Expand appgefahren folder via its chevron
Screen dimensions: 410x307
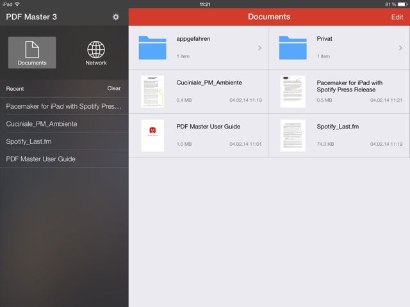[259, 48]
